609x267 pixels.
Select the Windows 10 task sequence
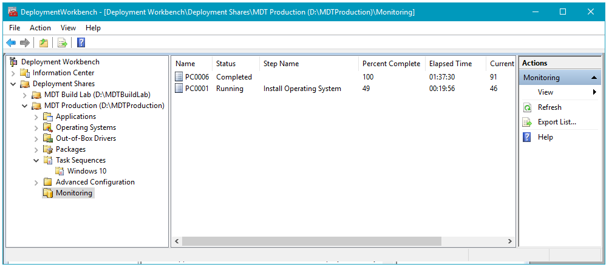86,171
